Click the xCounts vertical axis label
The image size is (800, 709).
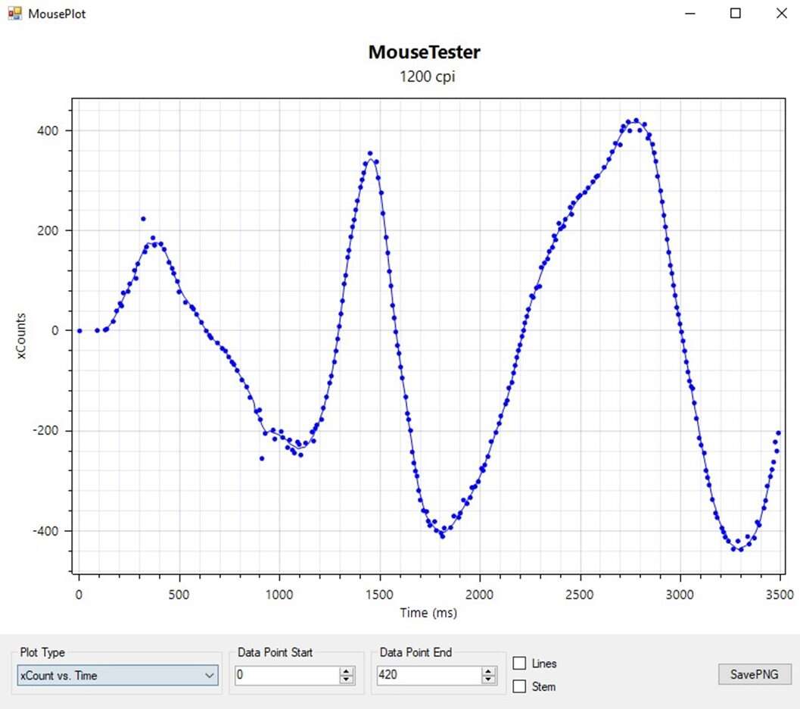[x=21, y=335]
